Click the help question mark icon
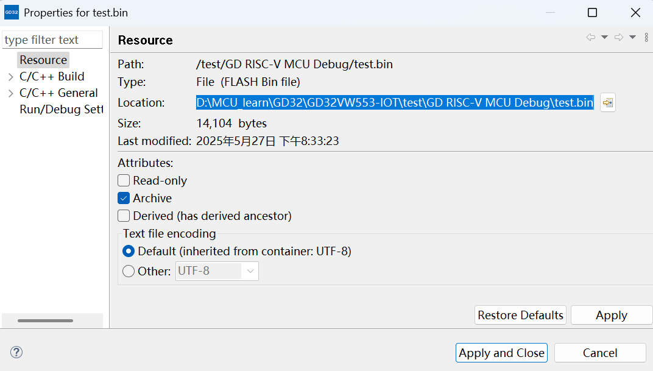This screenshot has width=653, height=371. click(16, 352)
